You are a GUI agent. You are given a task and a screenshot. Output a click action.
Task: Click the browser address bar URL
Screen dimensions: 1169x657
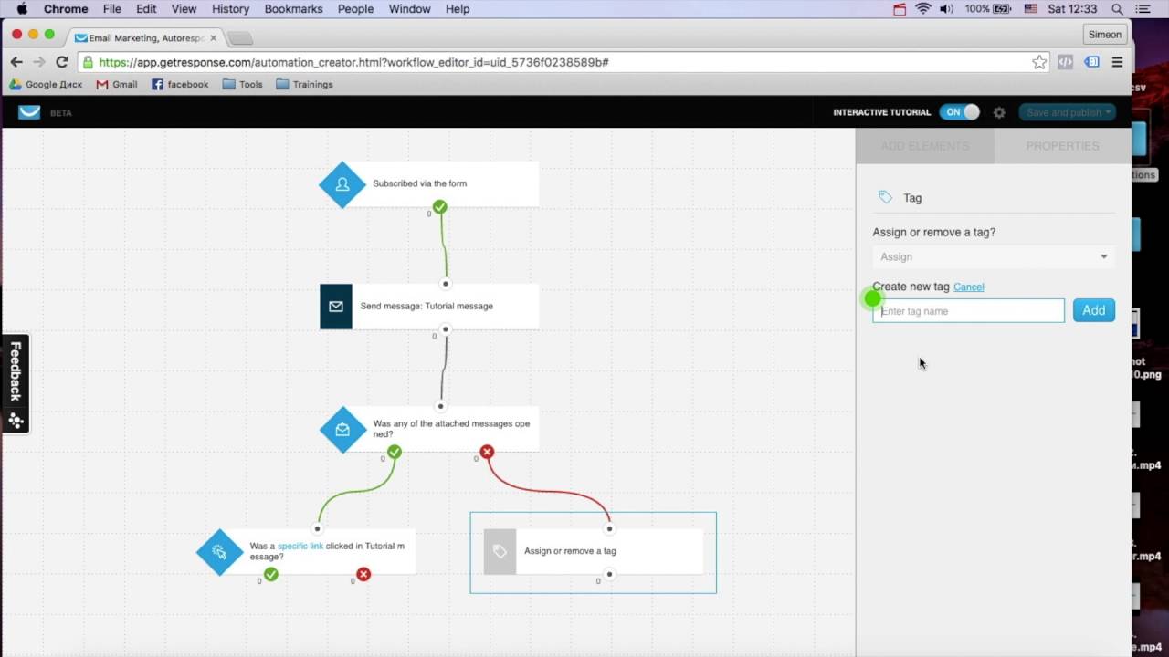click(353, 62)
